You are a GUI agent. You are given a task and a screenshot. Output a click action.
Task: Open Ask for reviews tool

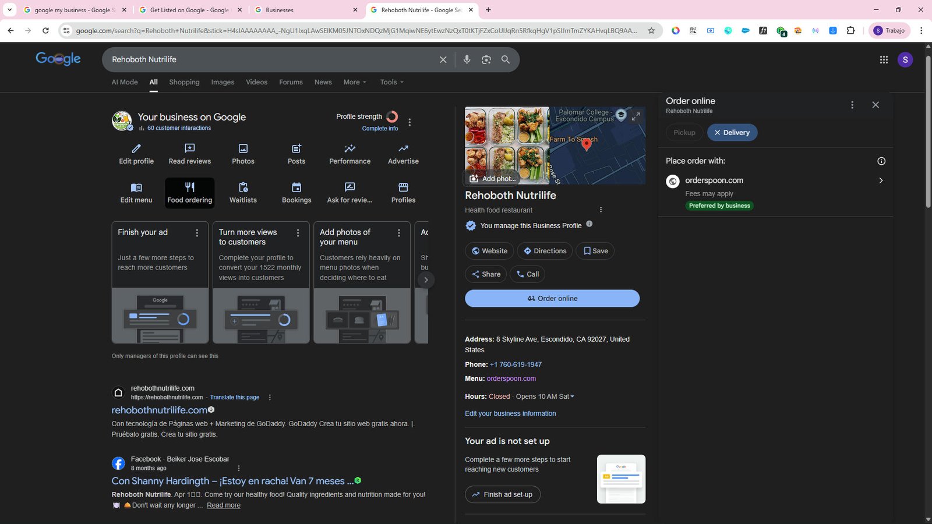tap(349, 193)
